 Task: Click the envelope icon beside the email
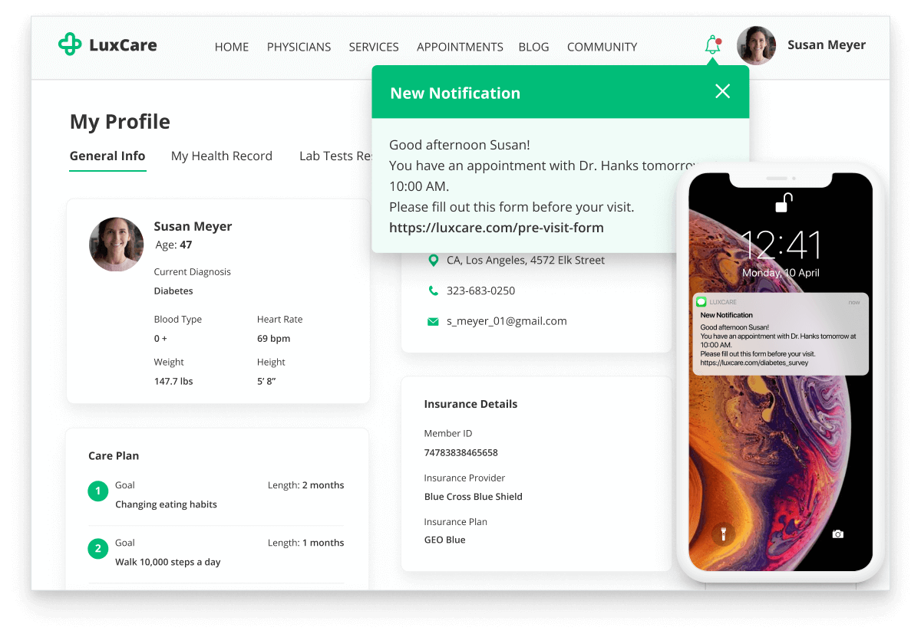coord(433,322)
